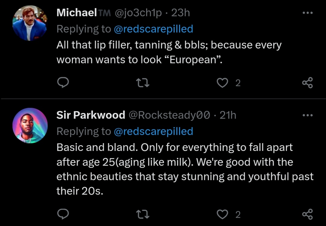Like Sir Parkwood's tweet
This screenshot has height=226, width=326.
[x=223, y=214]
